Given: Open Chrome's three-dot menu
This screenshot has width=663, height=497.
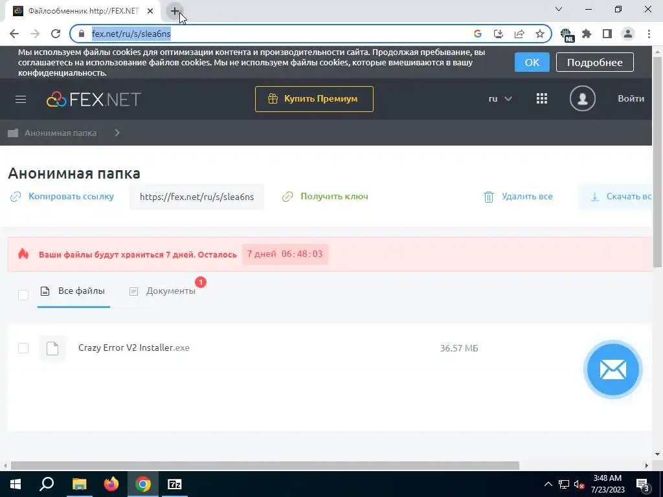Looking at the screenshot, I should [x=649, y=34].
